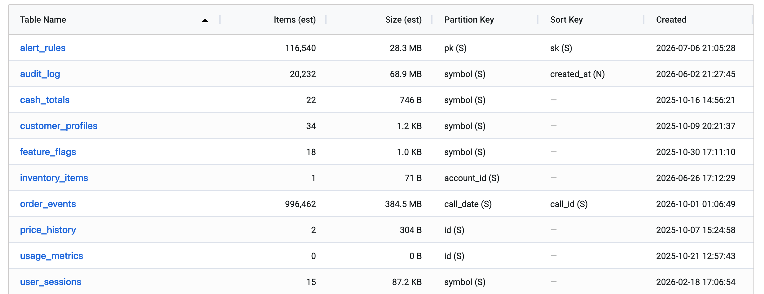Select the items count 15 in user_sessions row

311,282
